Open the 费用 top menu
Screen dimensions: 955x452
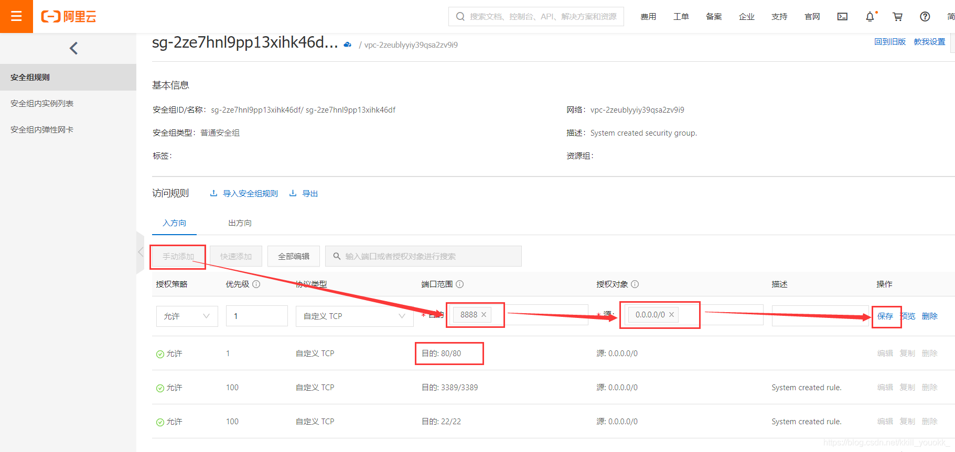click(648, 17)
